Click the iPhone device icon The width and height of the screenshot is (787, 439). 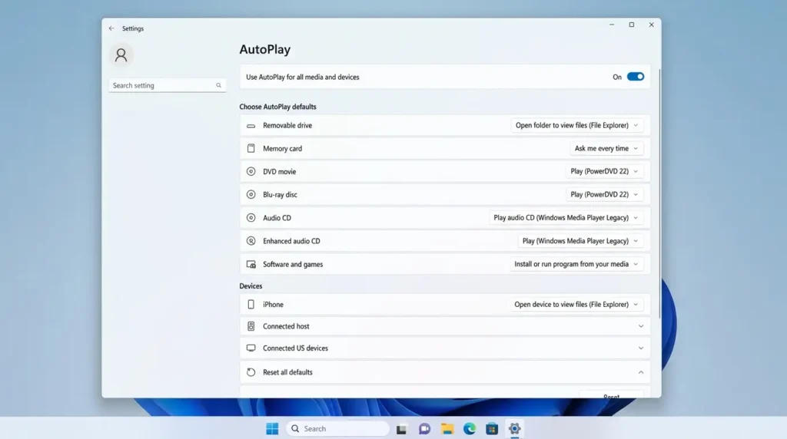point(251,304)
